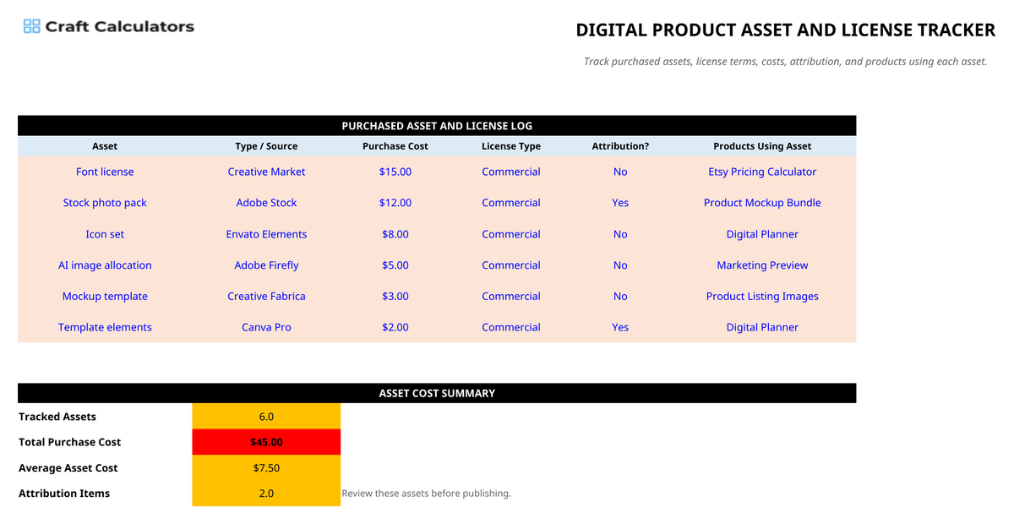The width and height of the screenshot is (1014, 524).
Task: Click the 'Attribution Items' label
Action: pos(64,494)
